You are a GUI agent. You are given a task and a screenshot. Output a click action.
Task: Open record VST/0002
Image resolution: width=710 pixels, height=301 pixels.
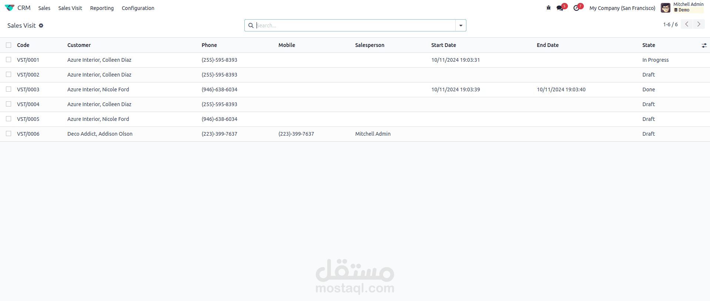28,75
